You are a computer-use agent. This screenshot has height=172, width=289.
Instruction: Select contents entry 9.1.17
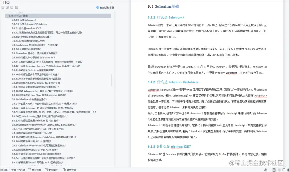click(x=35, y=87)
